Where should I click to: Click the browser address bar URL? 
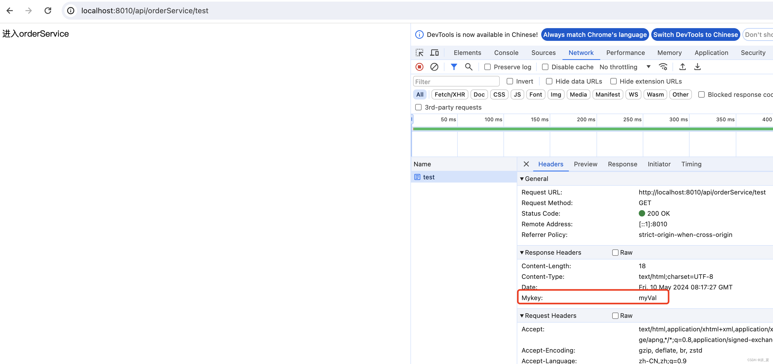[x=145, y=11]
